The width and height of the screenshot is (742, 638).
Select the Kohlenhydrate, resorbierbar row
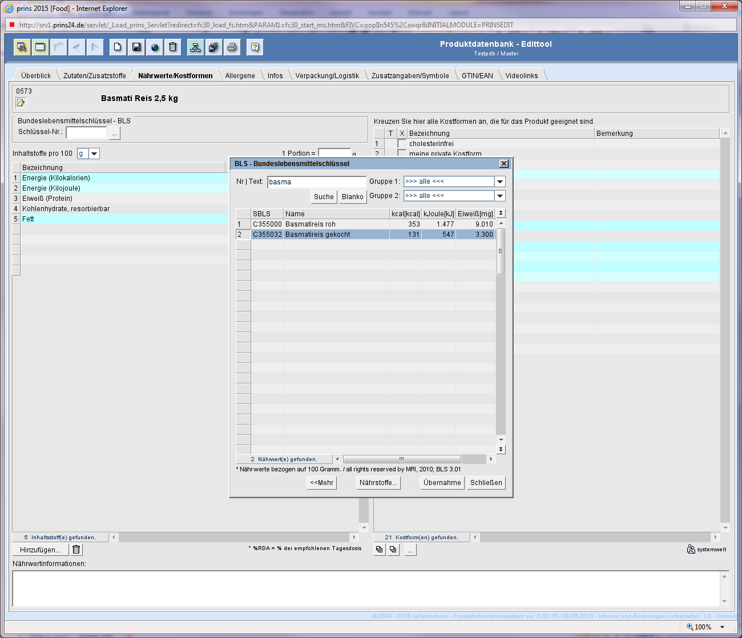120,209
